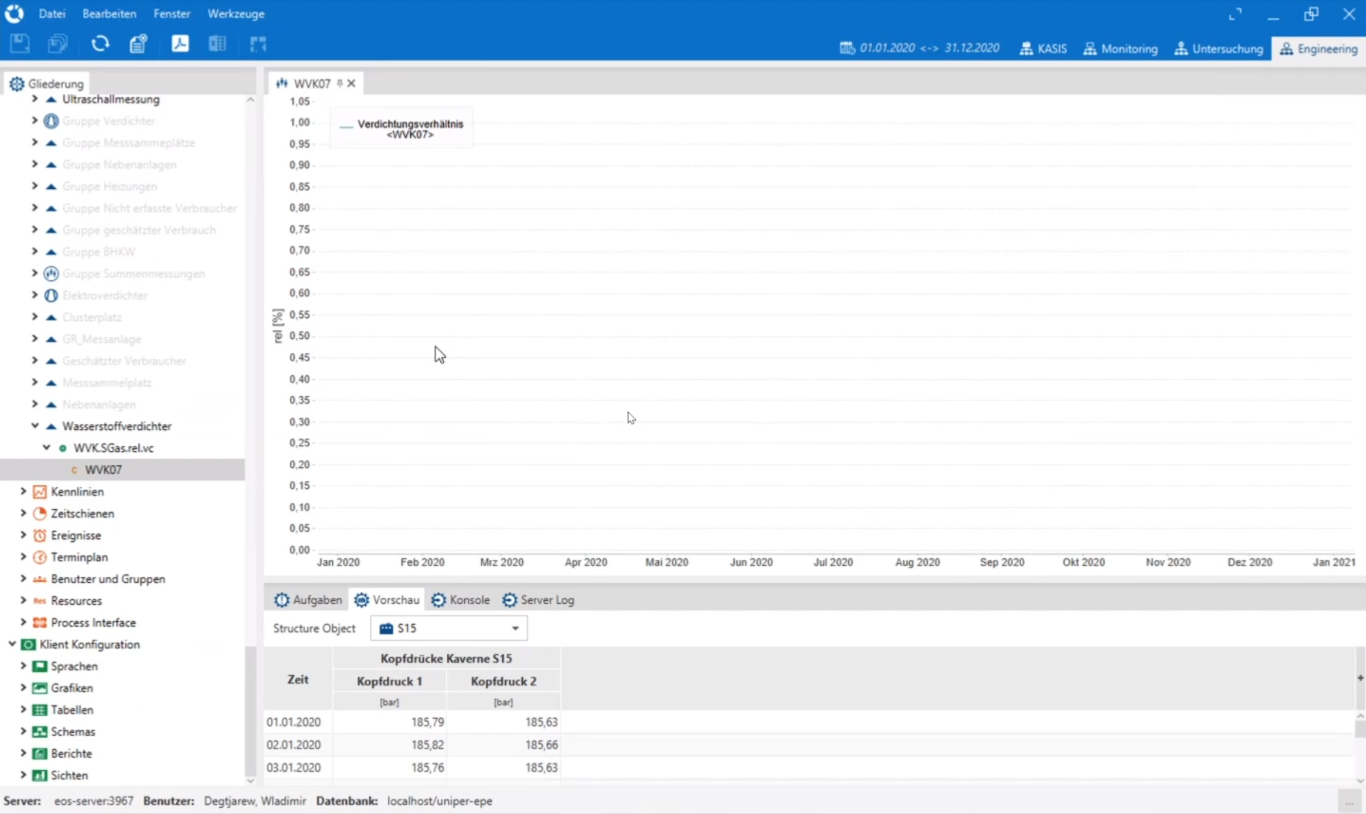Expand the Kennlinien tree node
This screenshot has width=1366, height=814.
coord(23,491)
